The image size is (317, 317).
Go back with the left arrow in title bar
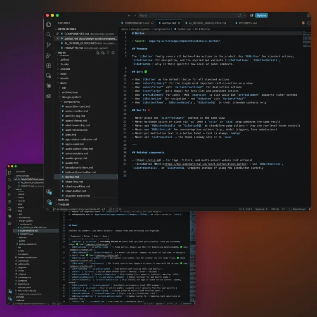[x=129, y=15]
